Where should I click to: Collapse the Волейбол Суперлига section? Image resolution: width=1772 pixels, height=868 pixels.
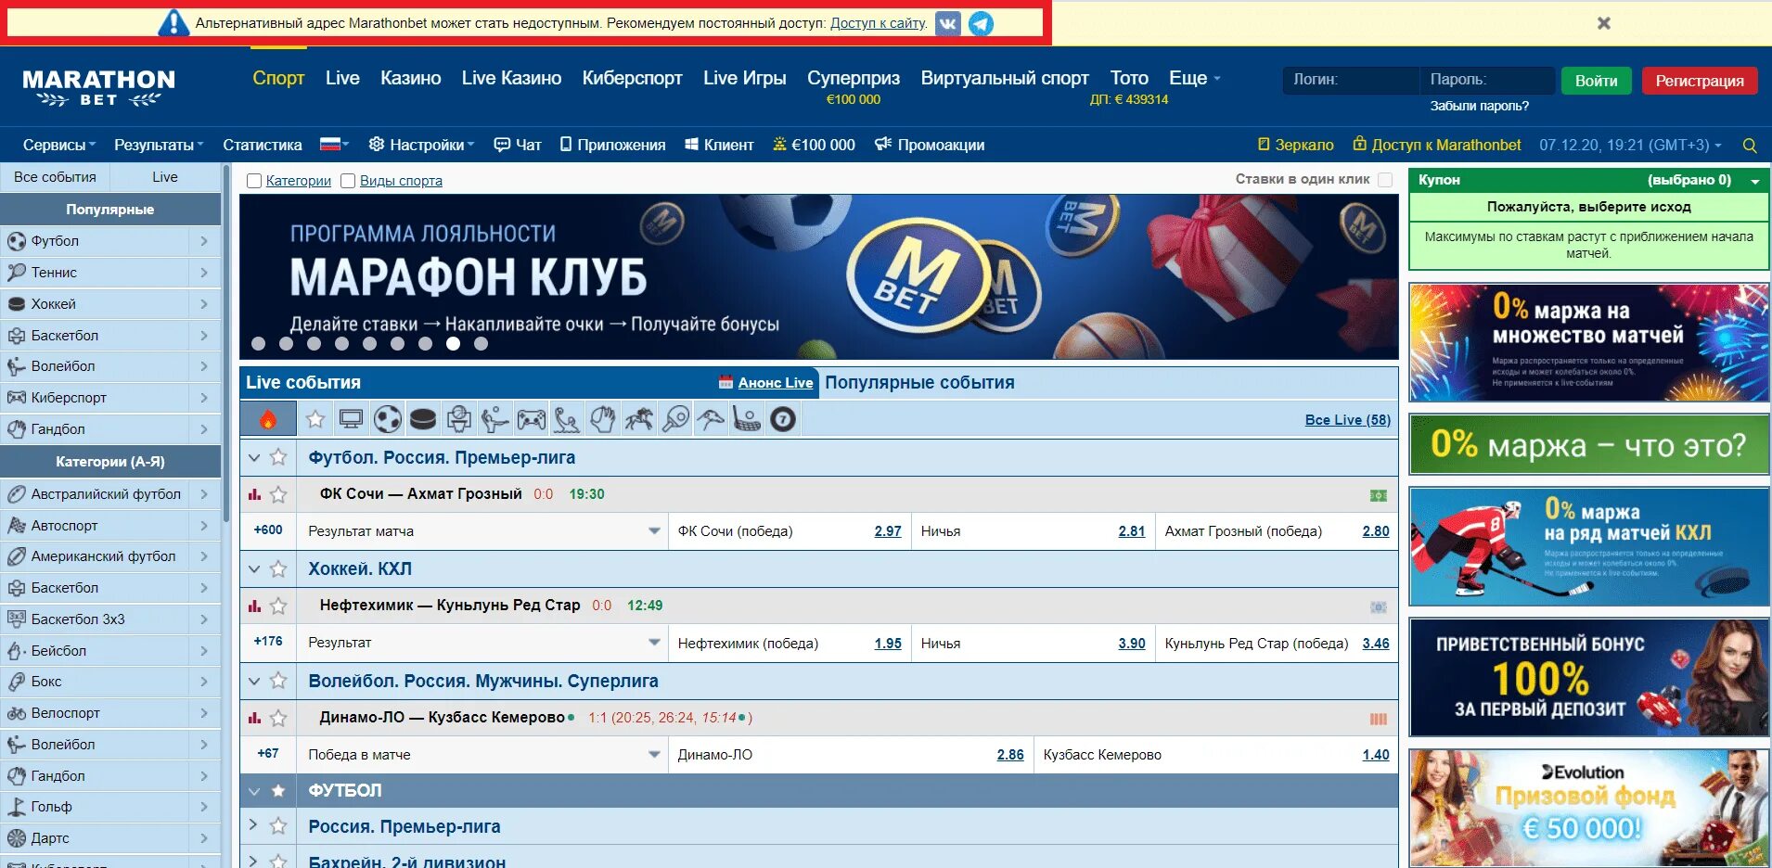(x=254, y=681)
